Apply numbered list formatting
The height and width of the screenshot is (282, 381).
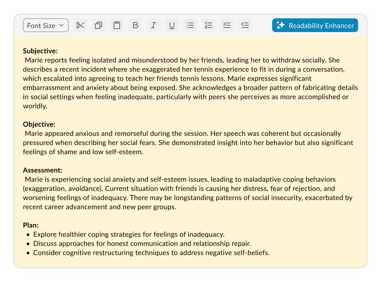click(x=209, y=26)
